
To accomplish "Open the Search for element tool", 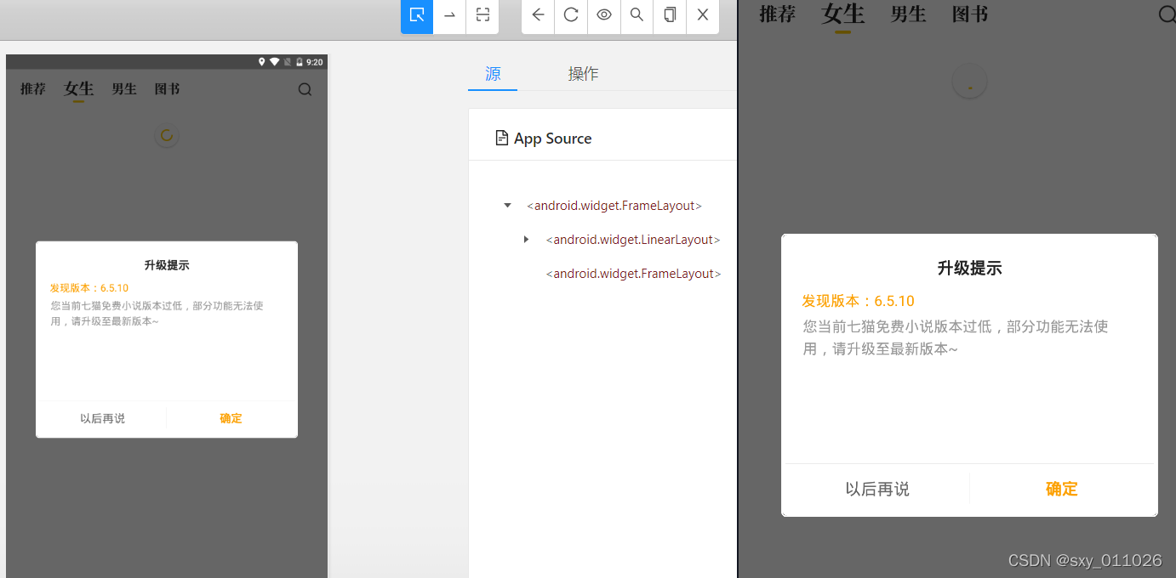I will [637, 14].
